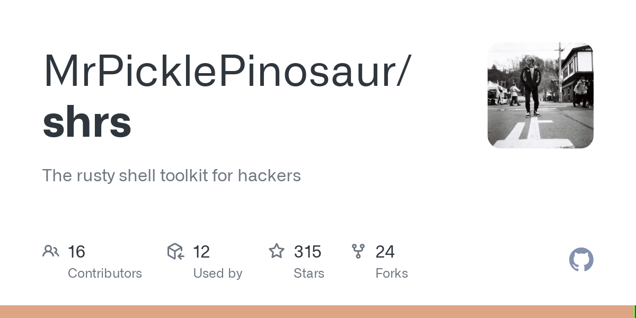Click the used by count 12
Screen dimensions: 636x318
click(x=201, y=252)
